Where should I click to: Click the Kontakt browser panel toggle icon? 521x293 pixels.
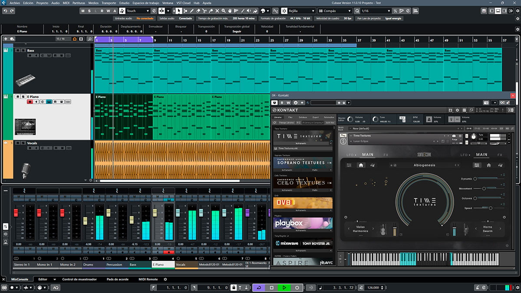point(464,110)
